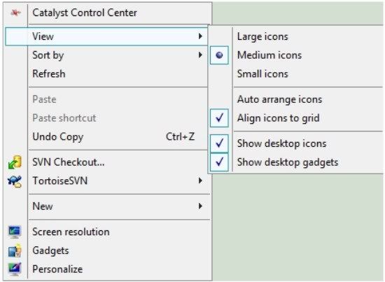385x282 pixels.
Task: Toggle Show desktop icons checkmark
Action: click(x=219, y=143)
